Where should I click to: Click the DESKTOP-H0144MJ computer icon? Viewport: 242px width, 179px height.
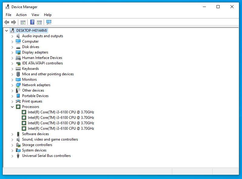(12, 31)
